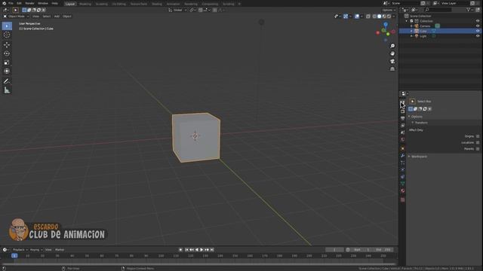Switch to solid viewport shading
483x271 pixels.
coord(379,17)
